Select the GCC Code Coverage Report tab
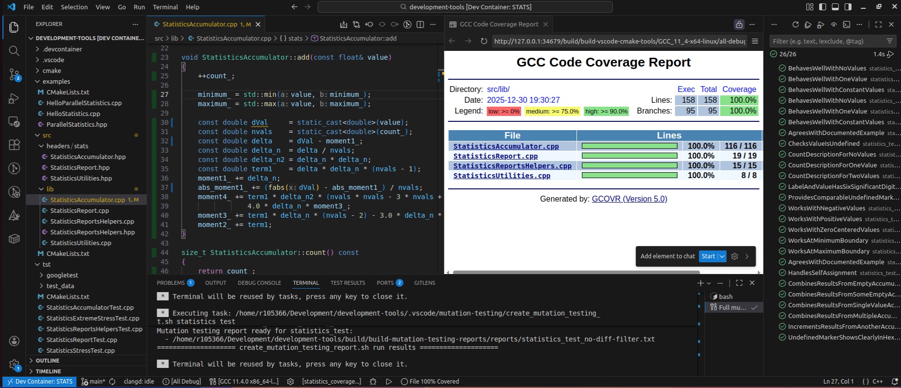The image size is (901, 388). pyautogui.click(x=499, y=24)
